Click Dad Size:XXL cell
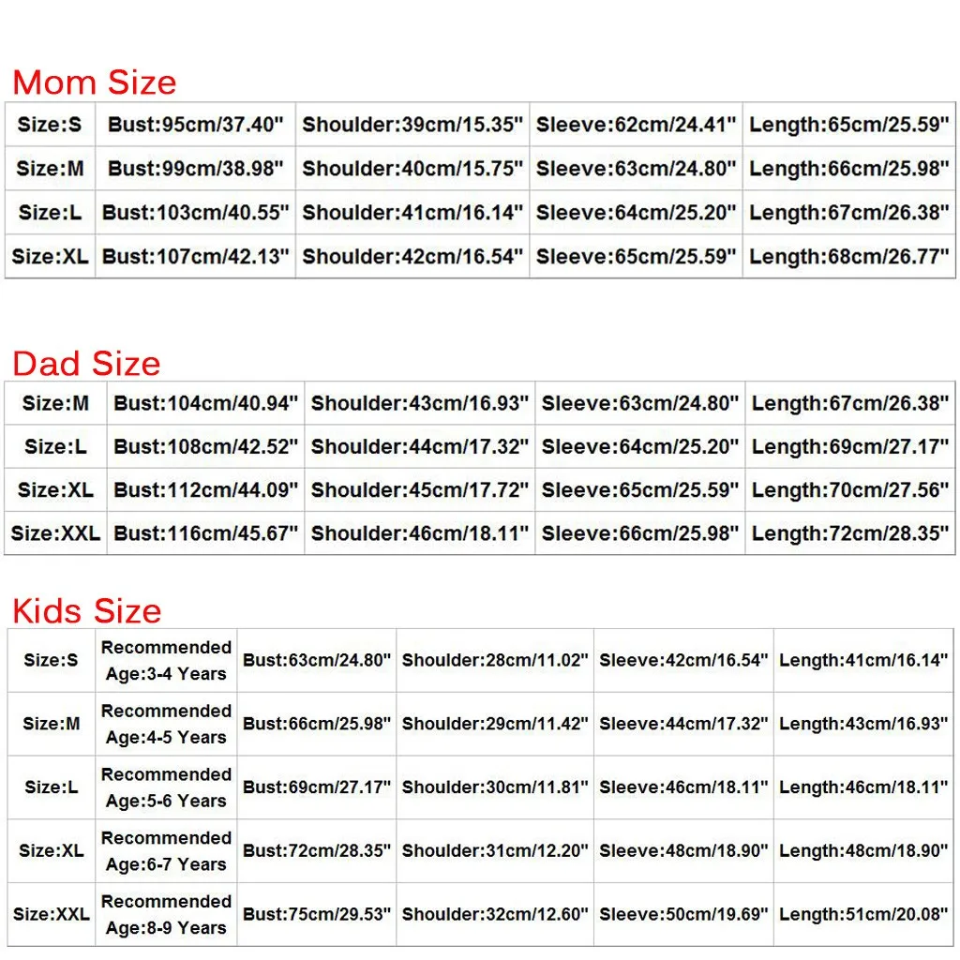The height and width of the screenshot is (960, 960). (x=55, y=533)
